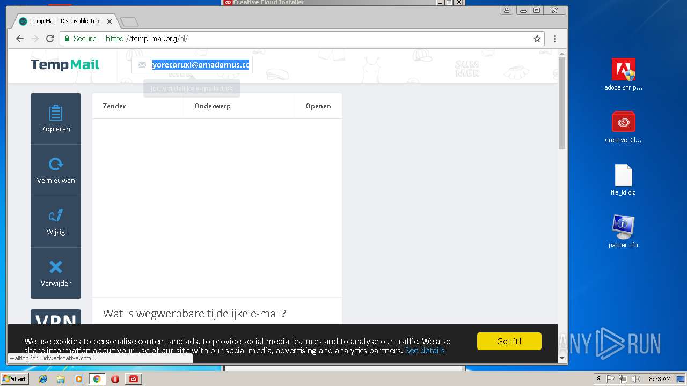Delete address with Verwijder button
The height and width of the screenshot is (386, 687).
coord(56,273)
